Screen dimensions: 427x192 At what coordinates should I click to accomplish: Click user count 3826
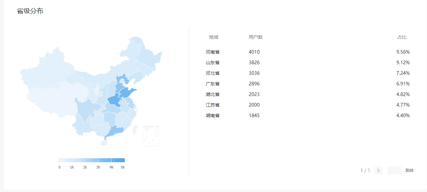coord(254,63)
